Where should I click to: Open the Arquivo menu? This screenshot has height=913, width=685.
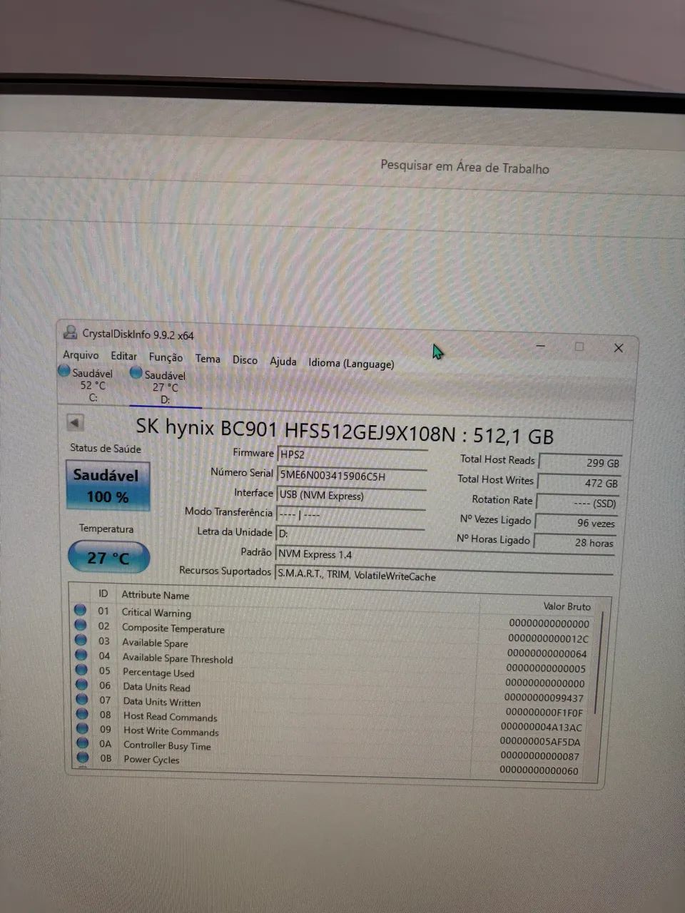[x=81, y=355]
